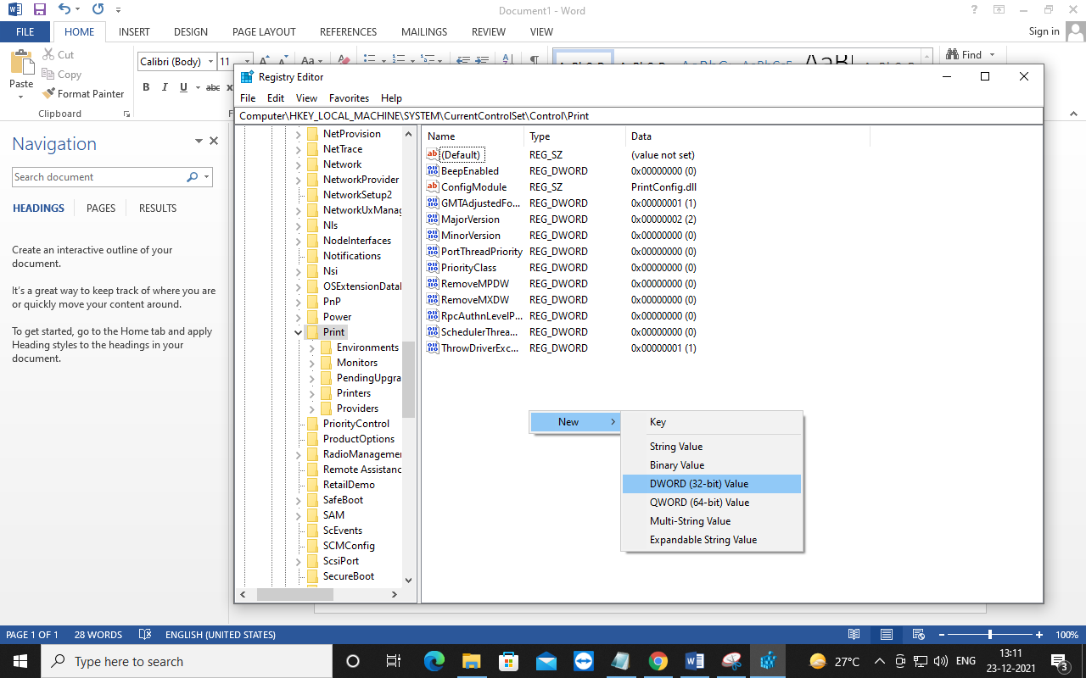Expand the Providers subkey

[312, 408]
